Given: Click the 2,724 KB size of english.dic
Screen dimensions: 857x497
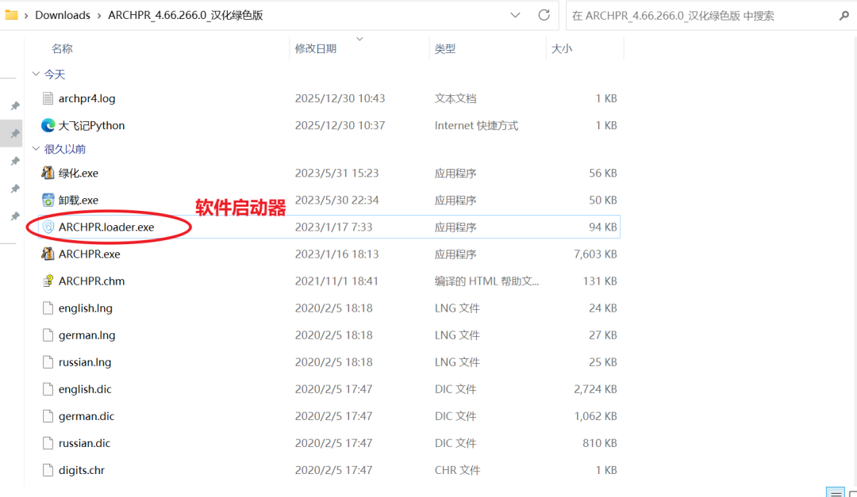Looking at the screenshot, I should click(x=595, y=389).
